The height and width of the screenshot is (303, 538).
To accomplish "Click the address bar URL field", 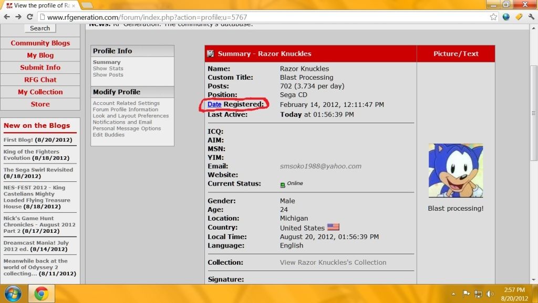I will [x=263, y=17].
